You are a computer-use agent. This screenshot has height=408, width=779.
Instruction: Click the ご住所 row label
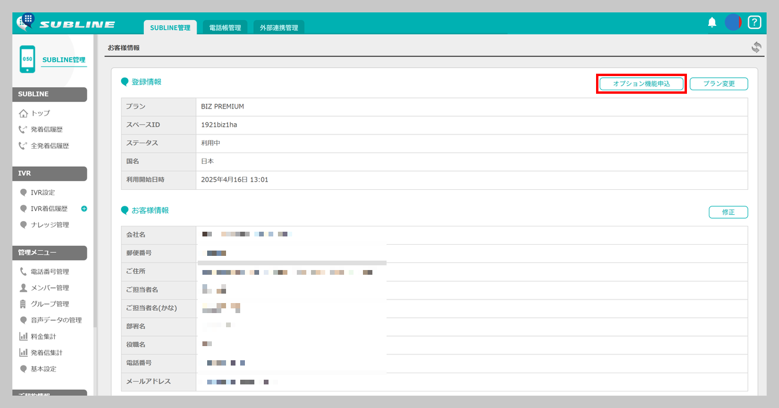point(136,272)
